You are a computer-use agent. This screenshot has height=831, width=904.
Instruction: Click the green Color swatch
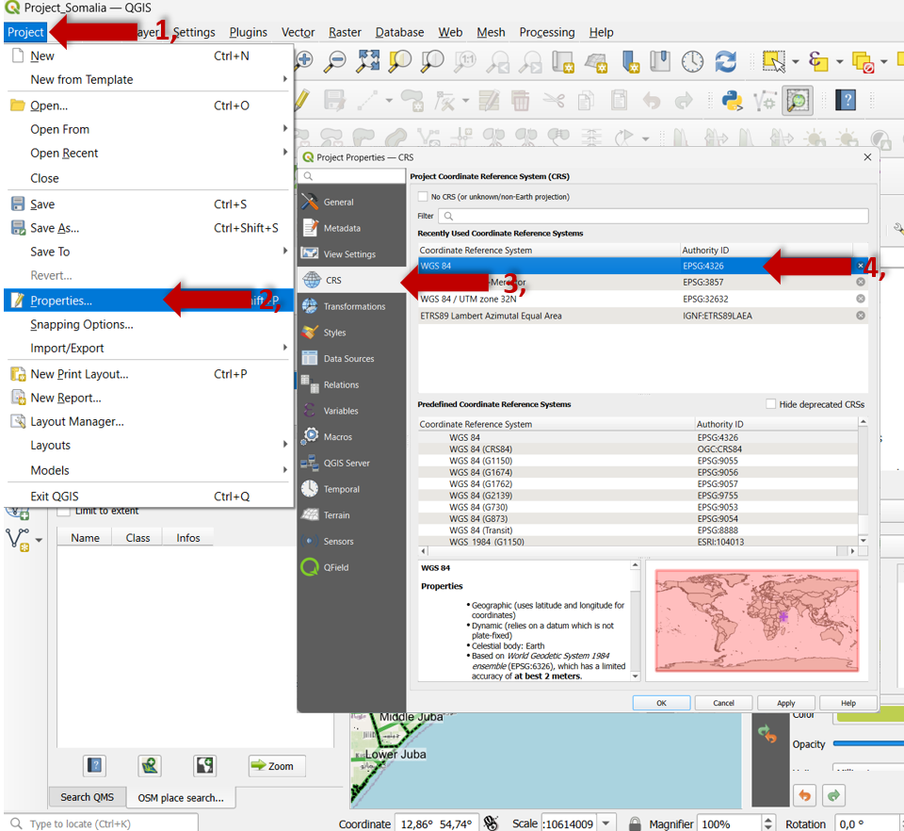(869, 715)
